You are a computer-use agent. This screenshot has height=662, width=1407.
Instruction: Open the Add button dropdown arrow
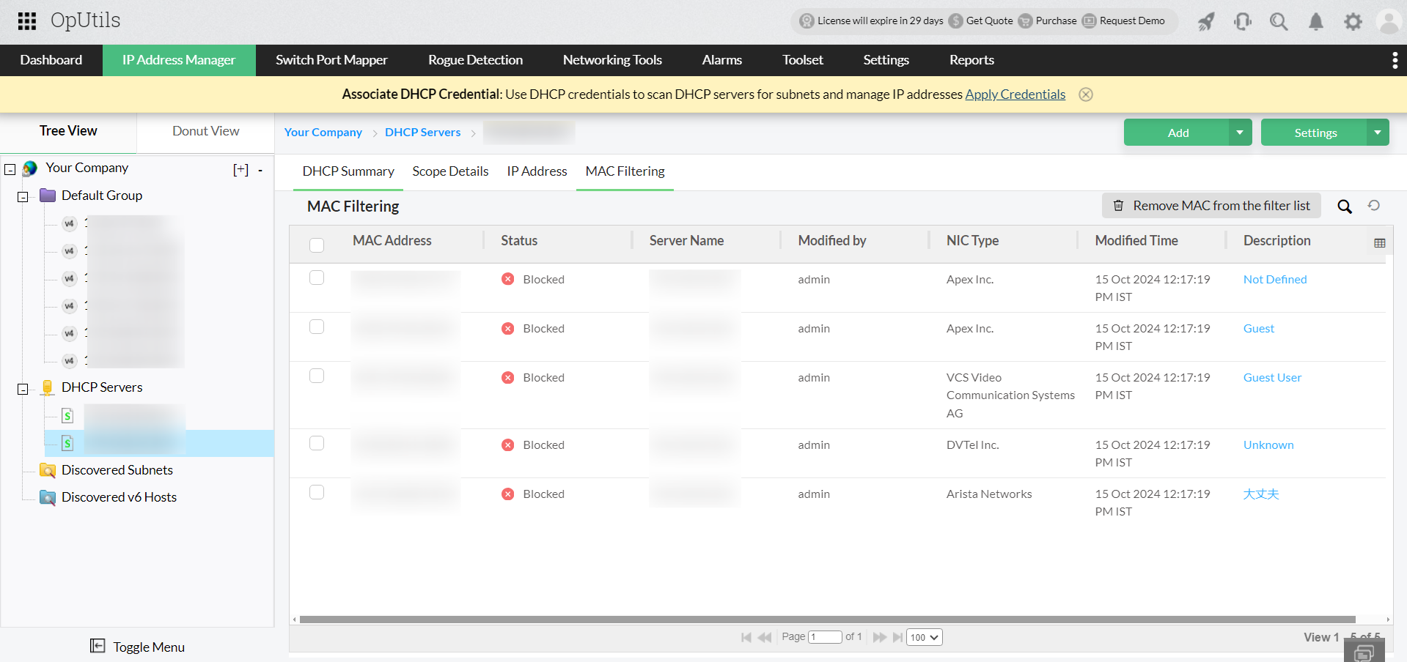pos(1240,133)
